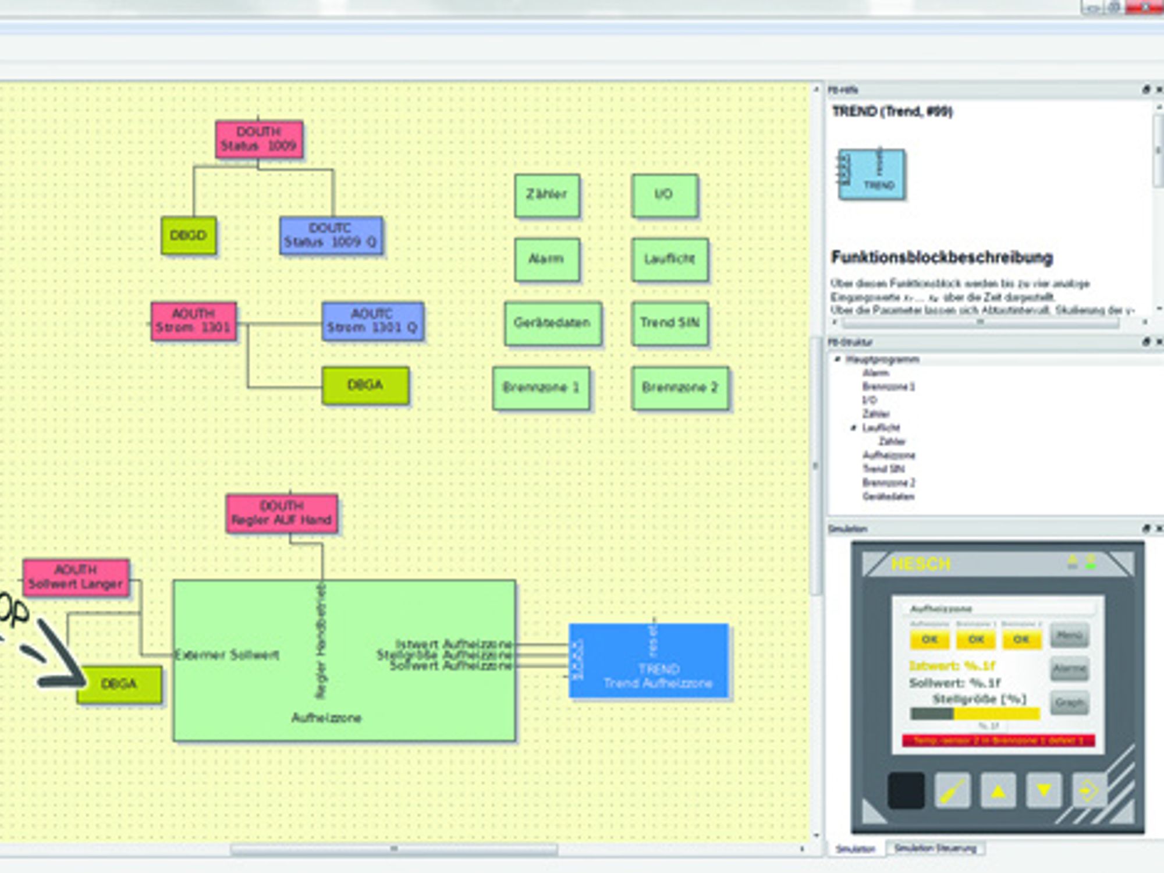
Task: Select Brennzone 1 in FB-Struktur tree
Action: pos(889,387)
